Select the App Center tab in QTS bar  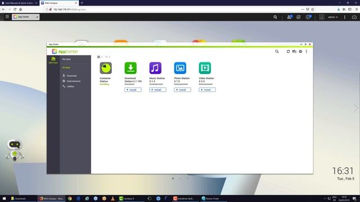(x=25, y=17)
